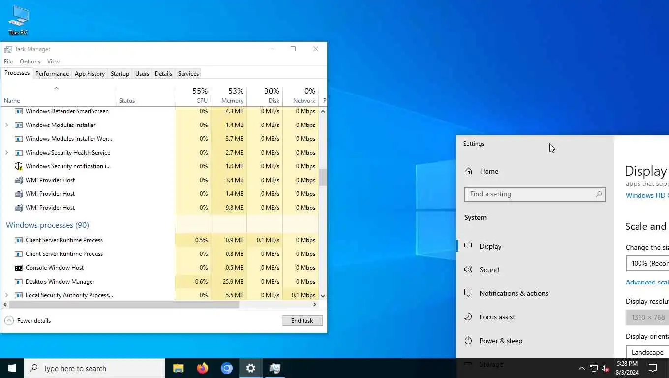Sort processes by the Disk column
The width and height of the screenshot is (669, 378).
pyautogui.click(x=265, y=95)
